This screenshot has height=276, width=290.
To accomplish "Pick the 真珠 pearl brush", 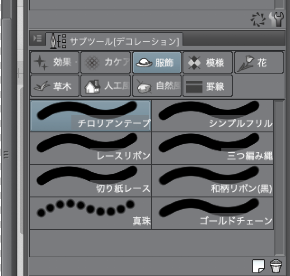I will [x=90, y=213].
